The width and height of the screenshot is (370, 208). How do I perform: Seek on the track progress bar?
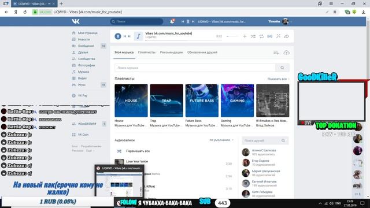point(184,40)
